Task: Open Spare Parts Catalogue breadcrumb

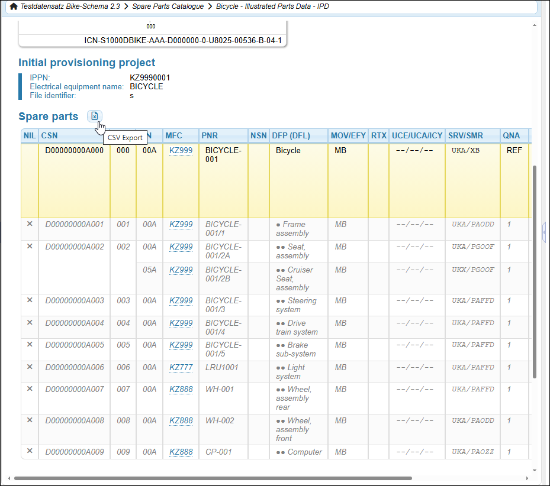Action: pyautogui.click(x=168, y=7)
